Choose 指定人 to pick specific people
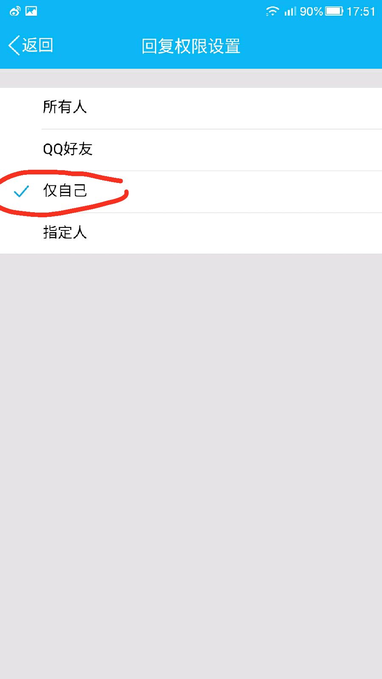 pos(191,233)
